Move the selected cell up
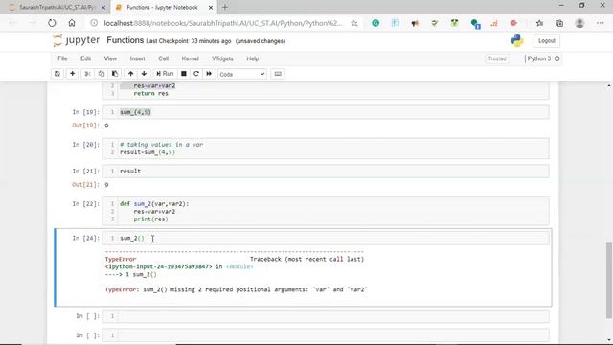Image resolution: width=613 pixels, height=345 pixels. (130, 74)
